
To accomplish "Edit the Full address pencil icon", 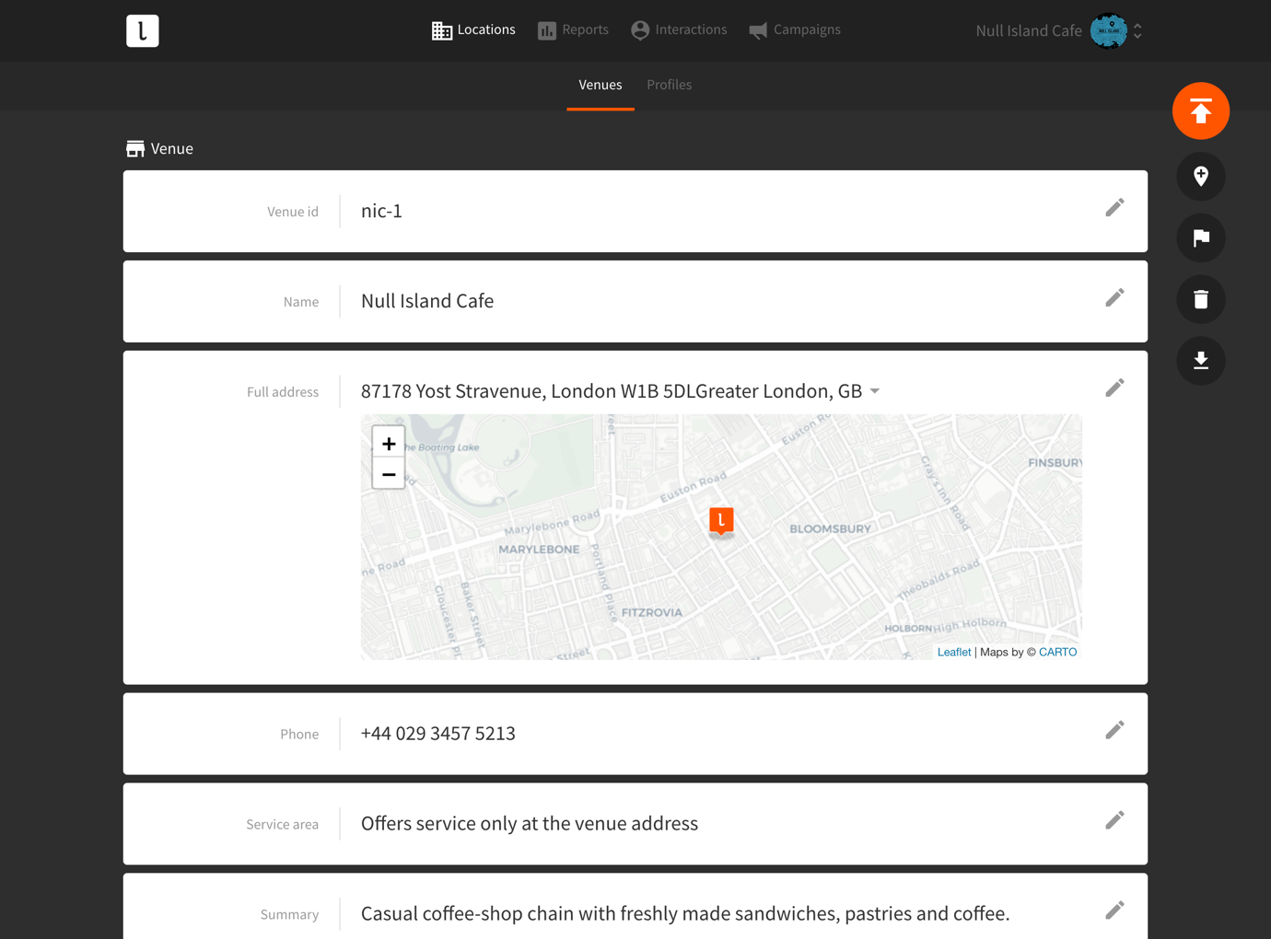I will click(x=1114, y=388).
